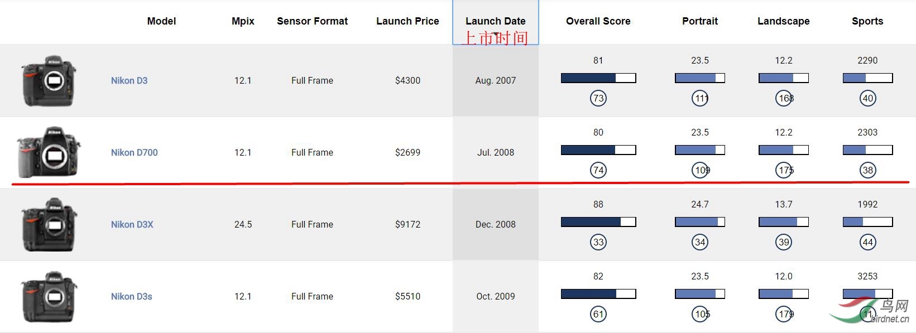
Task: Click the Sensor Format column header
Action: tap(312, 21)
